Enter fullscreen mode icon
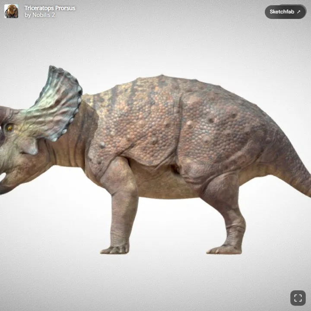 pos(298,298)
